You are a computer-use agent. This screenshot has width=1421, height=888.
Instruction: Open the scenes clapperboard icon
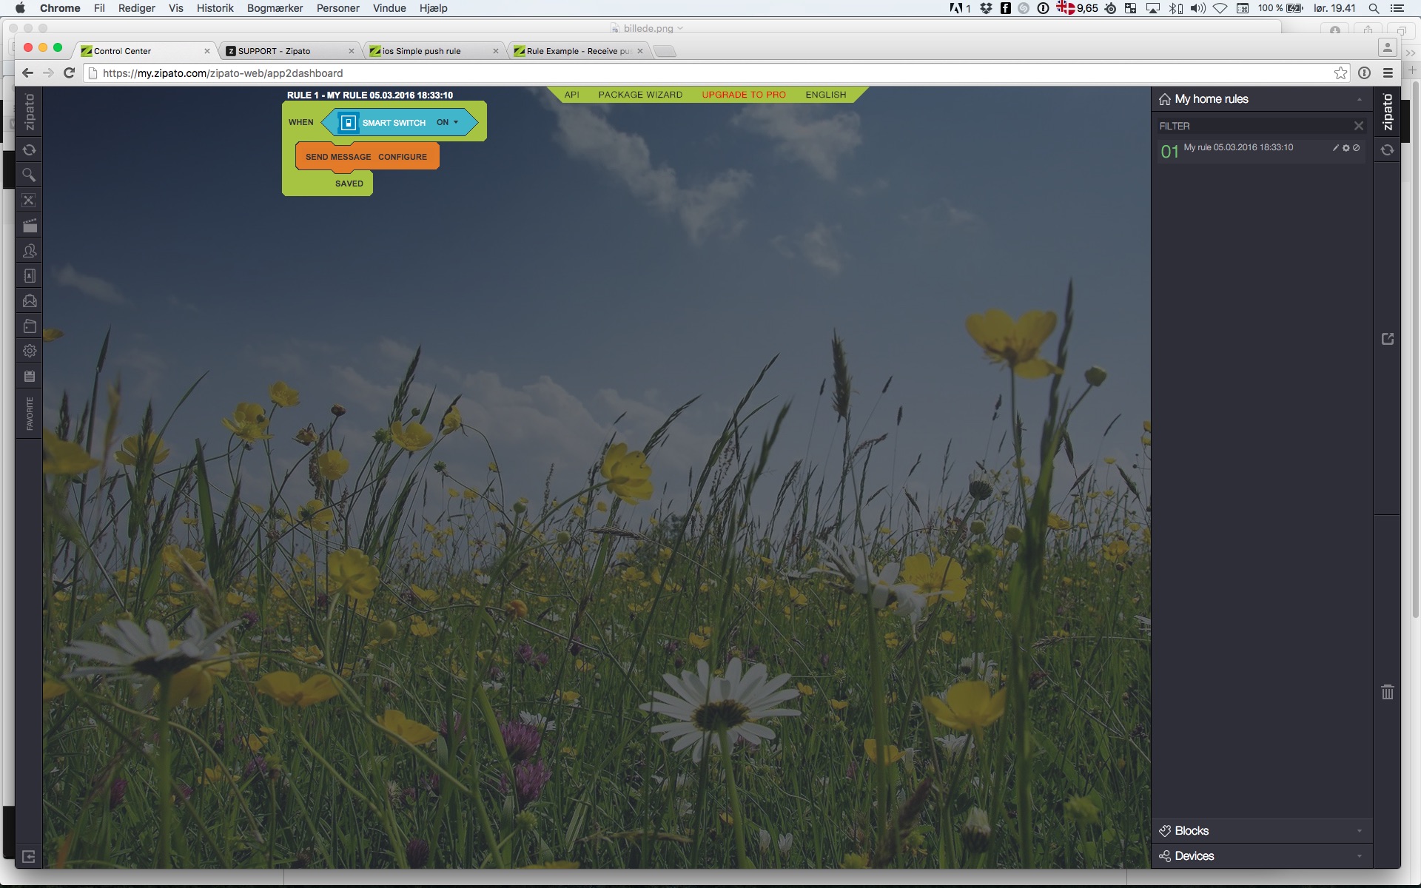tap(30, 226)
